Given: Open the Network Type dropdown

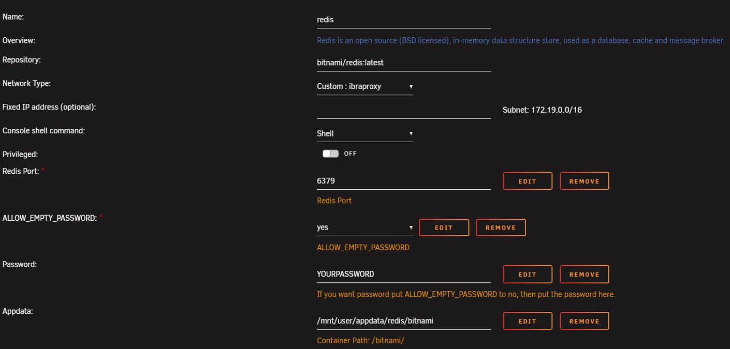Looking at the screenshot, I should (x=365, y=86).
